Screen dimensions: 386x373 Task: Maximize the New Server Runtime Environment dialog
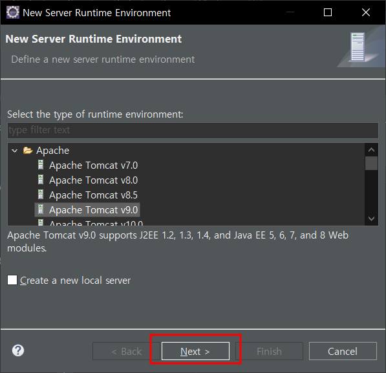[x=328, y=12]
